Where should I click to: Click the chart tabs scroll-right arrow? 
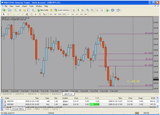(x=158, y=94)
